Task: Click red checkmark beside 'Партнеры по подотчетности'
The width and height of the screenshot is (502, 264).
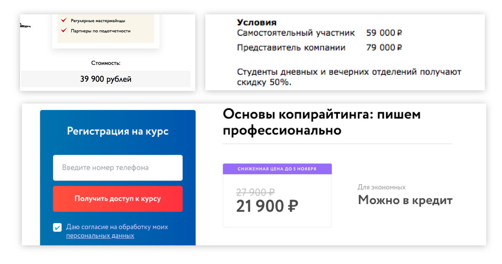Action: [64, 31]
